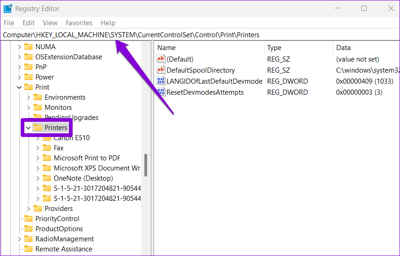Click the Printers folder icon
This screenshot has height=256, width=400.
38,127
